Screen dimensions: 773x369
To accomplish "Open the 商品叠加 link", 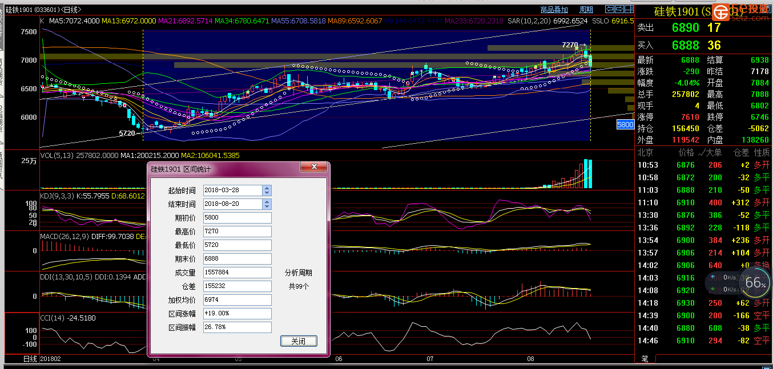I will [x=554, y=10].
